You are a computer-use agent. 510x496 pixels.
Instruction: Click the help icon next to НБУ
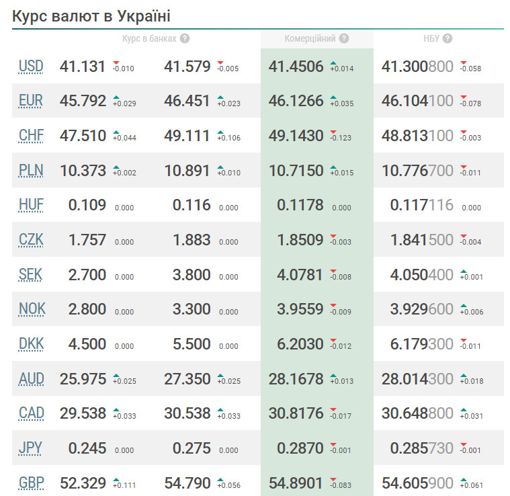click(448, 39)
